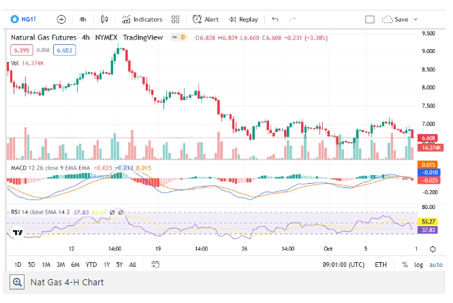Open the NG1! symbol search
Screen dimensions: 453x303
pyautogui.click(x=23, y=19)
